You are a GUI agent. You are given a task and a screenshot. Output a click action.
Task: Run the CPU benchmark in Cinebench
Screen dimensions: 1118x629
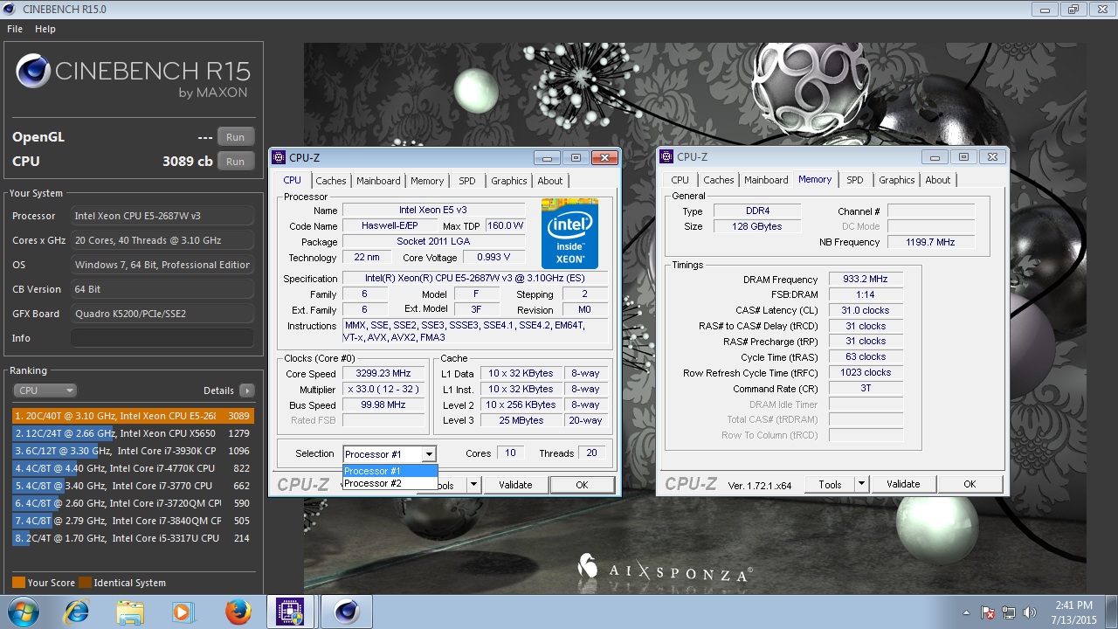coord(234,161)
